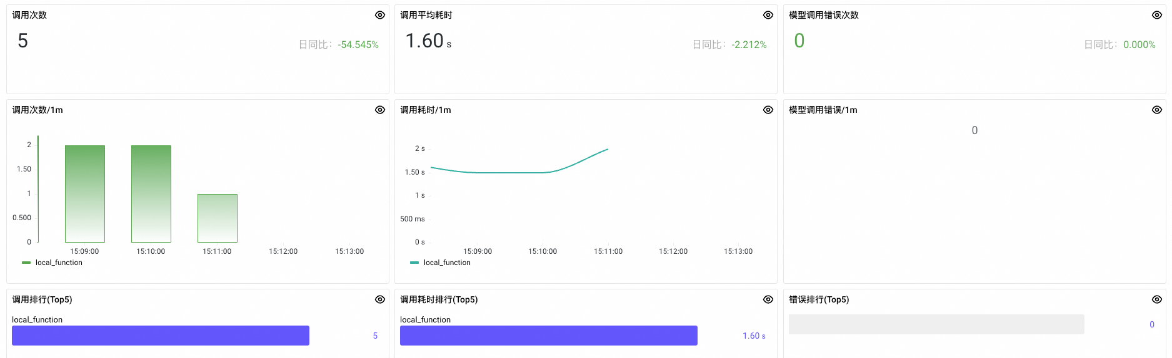Click eye icon on 调用平均耗时 panel
This screenshot has height=358, width=1172.
(x=768, y=15)
